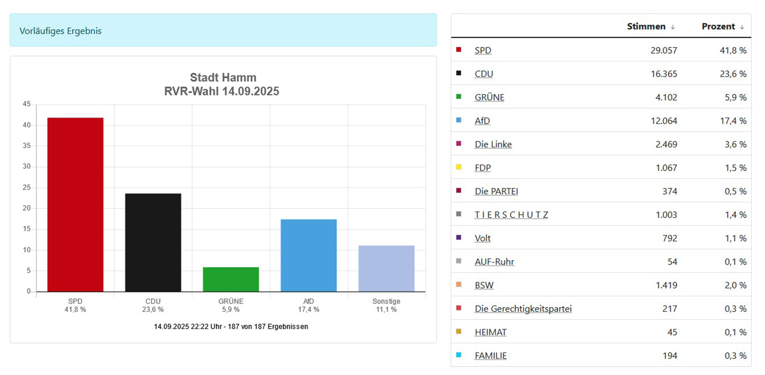The width and height of the screenshot is (765, 375).
Task: Click the SPD 41,8 % axis label
Action: [75, 305]
